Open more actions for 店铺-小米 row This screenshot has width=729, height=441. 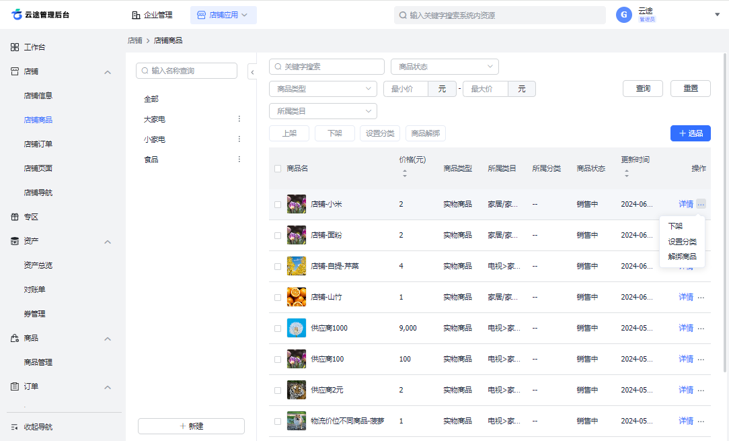[701, 204]
